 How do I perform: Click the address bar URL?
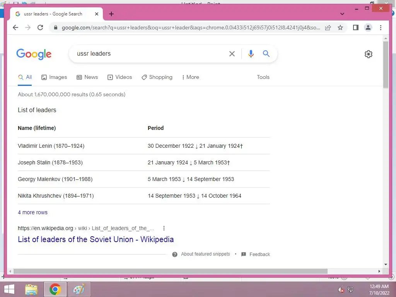(x=191, y=27)
